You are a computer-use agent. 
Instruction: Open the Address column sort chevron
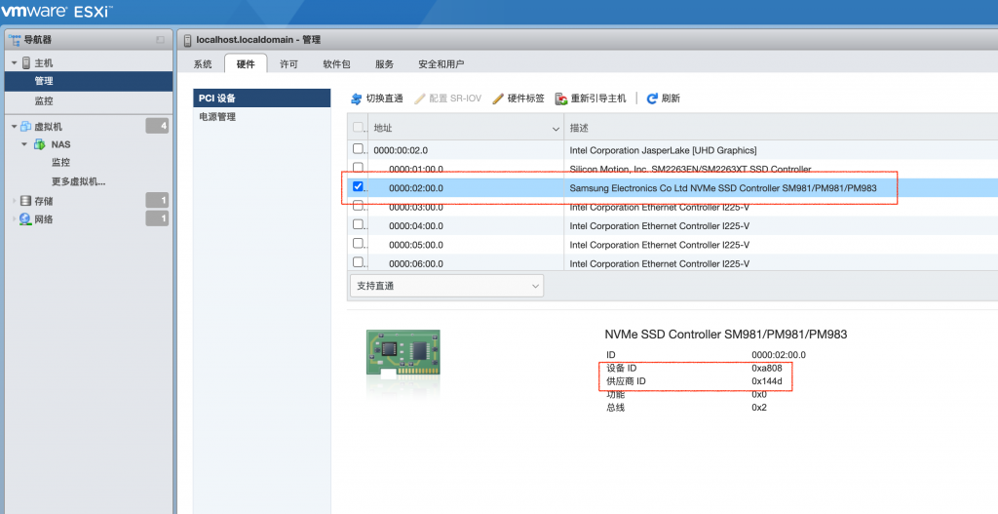coord(555,129)
